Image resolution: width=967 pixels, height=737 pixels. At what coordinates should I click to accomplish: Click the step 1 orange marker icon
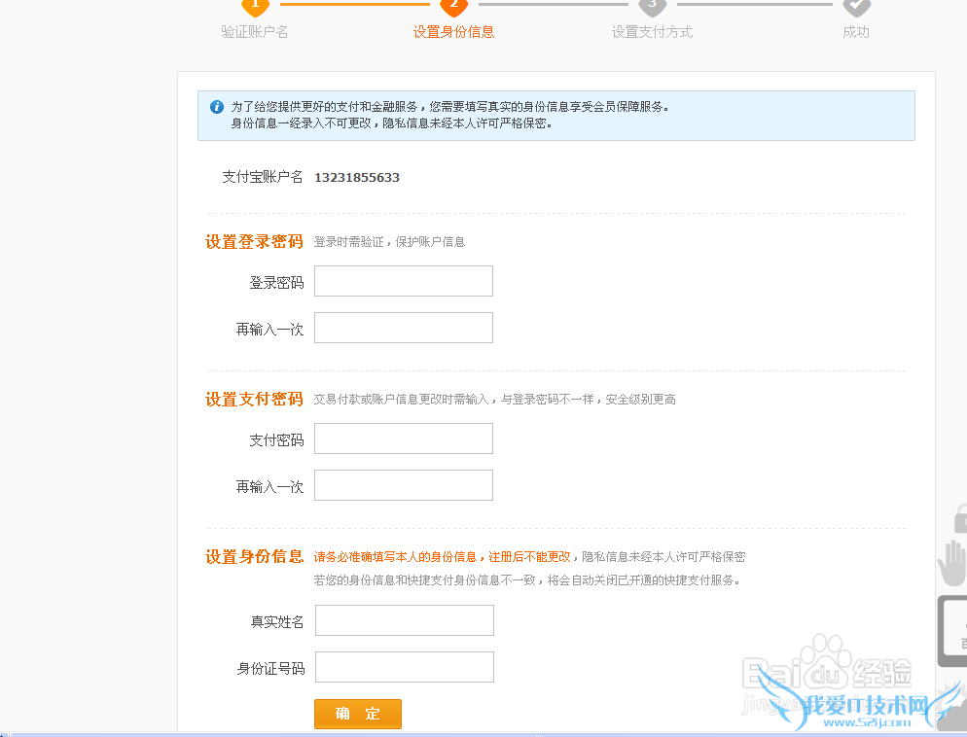click(x=255, y=6)
